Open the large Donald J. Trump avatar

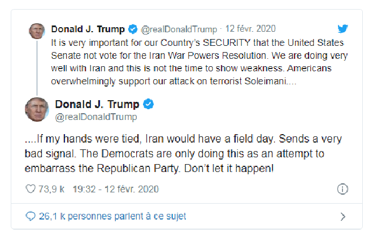(37, 109)
